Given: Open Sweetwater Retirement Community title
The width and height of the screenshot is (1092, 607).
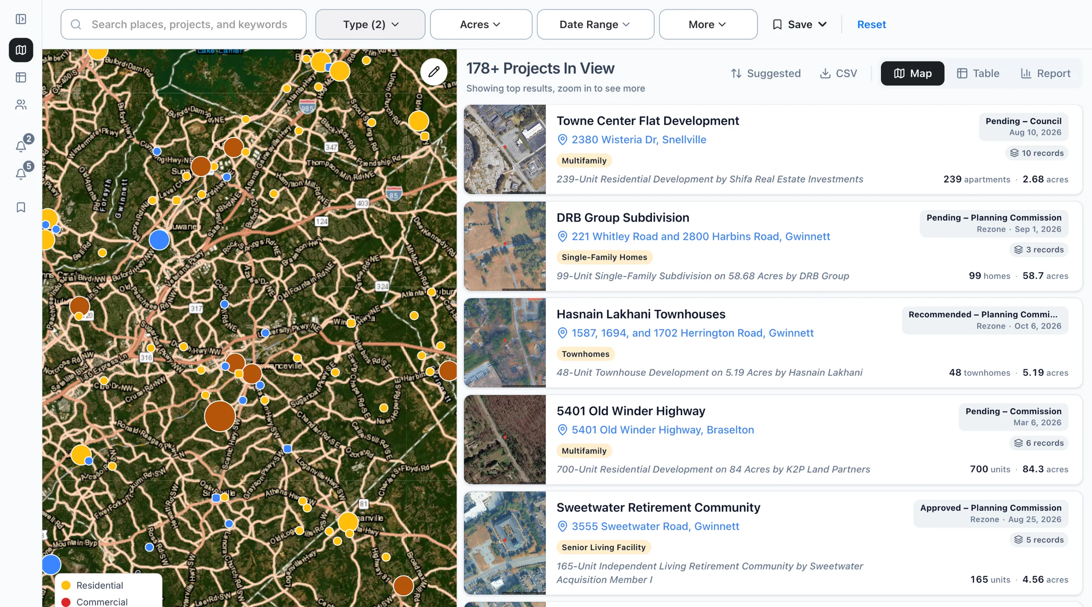Looking at the screenshot, I should [658, 507].
